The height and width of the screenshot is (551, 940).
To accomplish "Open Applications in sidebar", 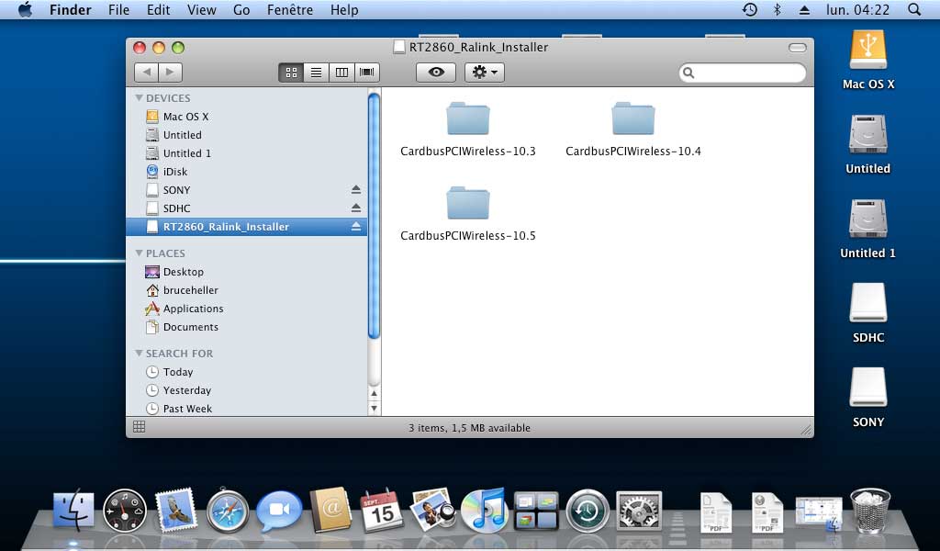I will 246,309.
